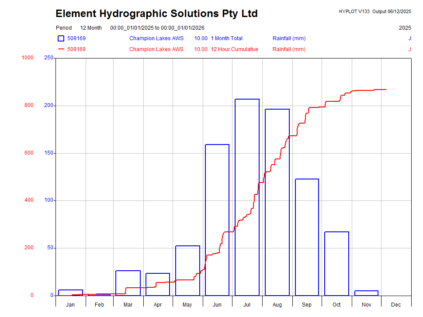Click the blue square legend icon
The width and height of the screenshot is (423, 317).
pyautogui.click(x=61, y=38)
